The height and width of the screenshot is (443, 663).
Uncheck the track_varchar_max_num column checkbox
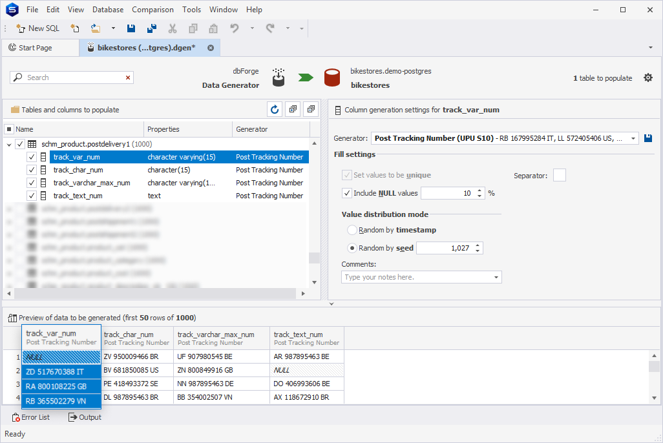coord(31,183)
